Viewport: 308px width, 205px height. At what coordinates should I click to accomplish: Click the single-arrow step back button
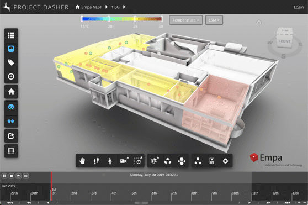pos(47,203)
